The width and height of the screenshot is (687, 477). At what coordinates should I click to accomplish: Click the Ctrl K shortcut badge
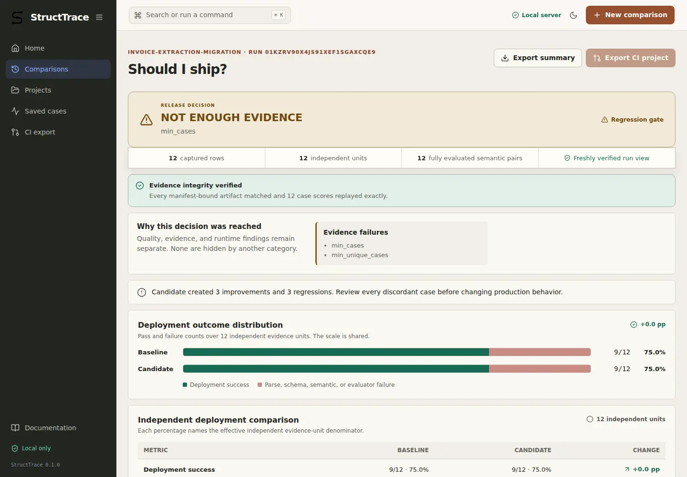point(279,15)
